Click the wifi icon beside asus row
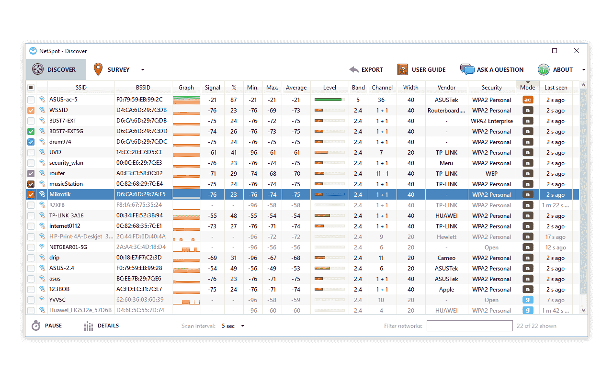The height and width of the screenshot is (383, 613). (42, 279)
